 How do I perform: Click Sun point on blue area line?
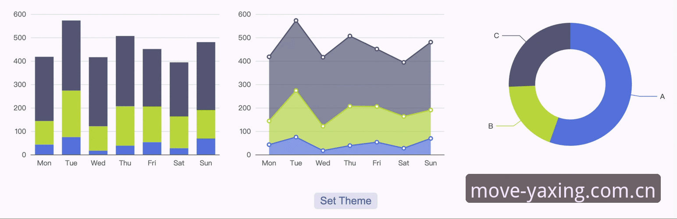point(431,138)
